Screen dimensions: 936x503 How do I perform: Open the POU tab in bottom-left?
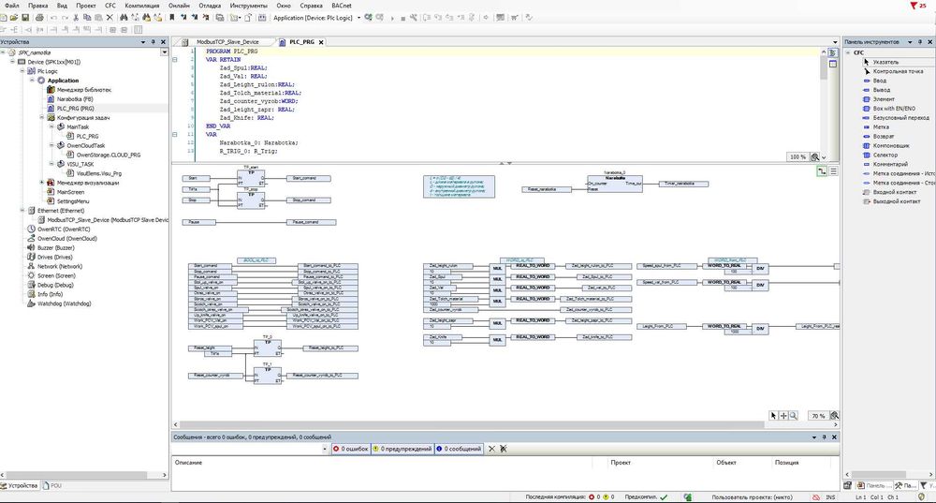pyautogui.click(x=55, y=485)
